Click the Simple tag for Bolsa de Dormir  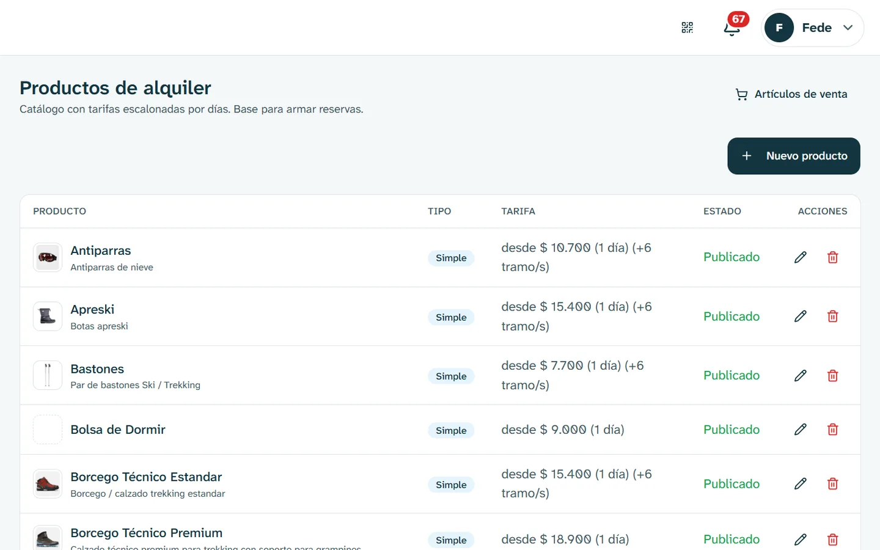(451, 430)
